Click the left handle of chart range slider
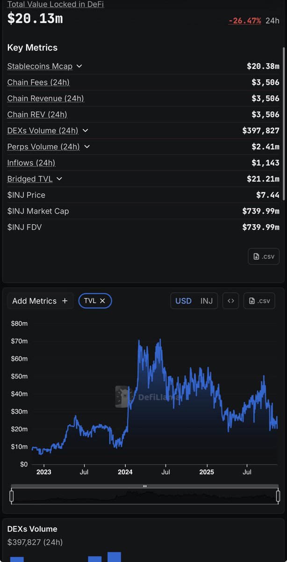The width and height of the screenshot is (287, 562). coord(12,495)
